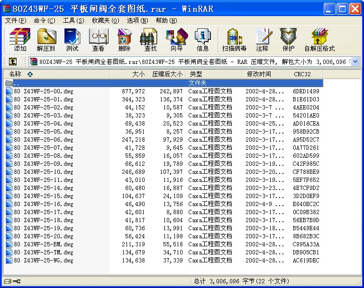Screen dimensions: 364x288
Task: Go up one folder level button
Action: pos(13,62)
